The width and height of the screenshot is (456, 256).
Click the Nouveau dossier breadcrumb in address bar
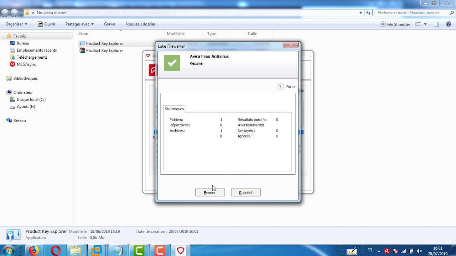[52, 13]
